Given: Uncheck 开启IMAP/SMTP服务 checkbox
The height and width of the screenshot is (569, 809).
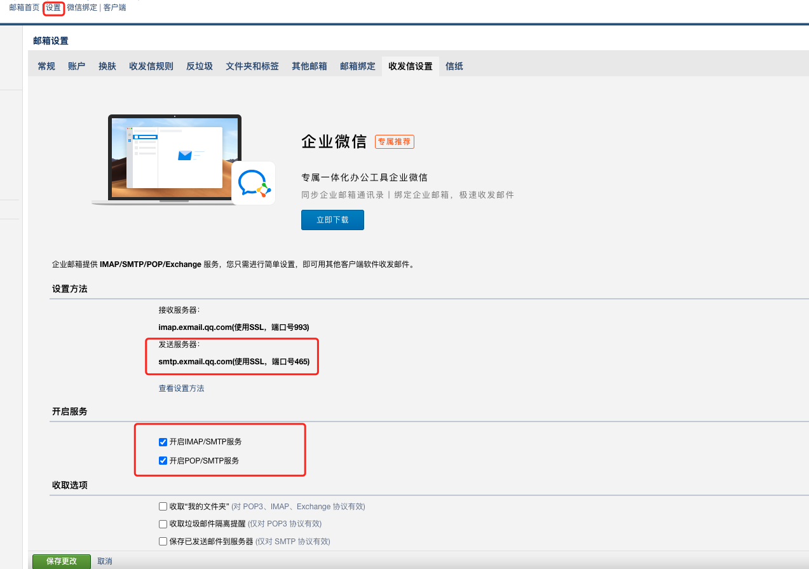Looking at the screenshot, I should [163, 442].
